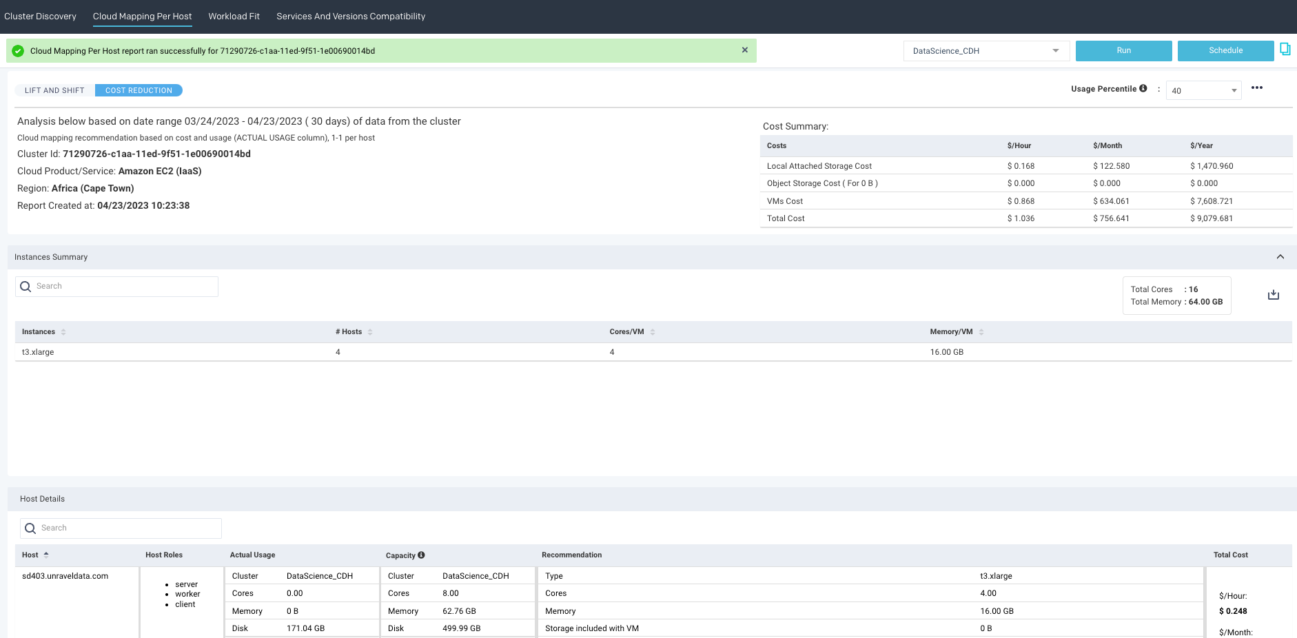
Task: Download the Instances Summary table
Action: [x=1274, y=295]
